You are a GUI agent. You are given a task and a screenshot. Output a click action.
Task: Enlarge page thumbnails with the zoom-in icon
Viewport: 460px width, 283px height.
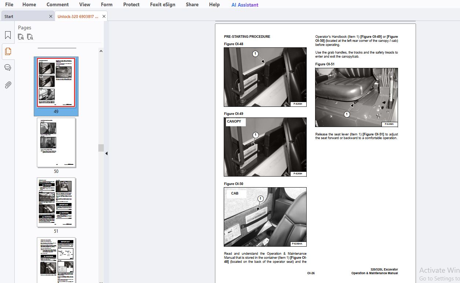pyautogui.click(x=21, y=37)
